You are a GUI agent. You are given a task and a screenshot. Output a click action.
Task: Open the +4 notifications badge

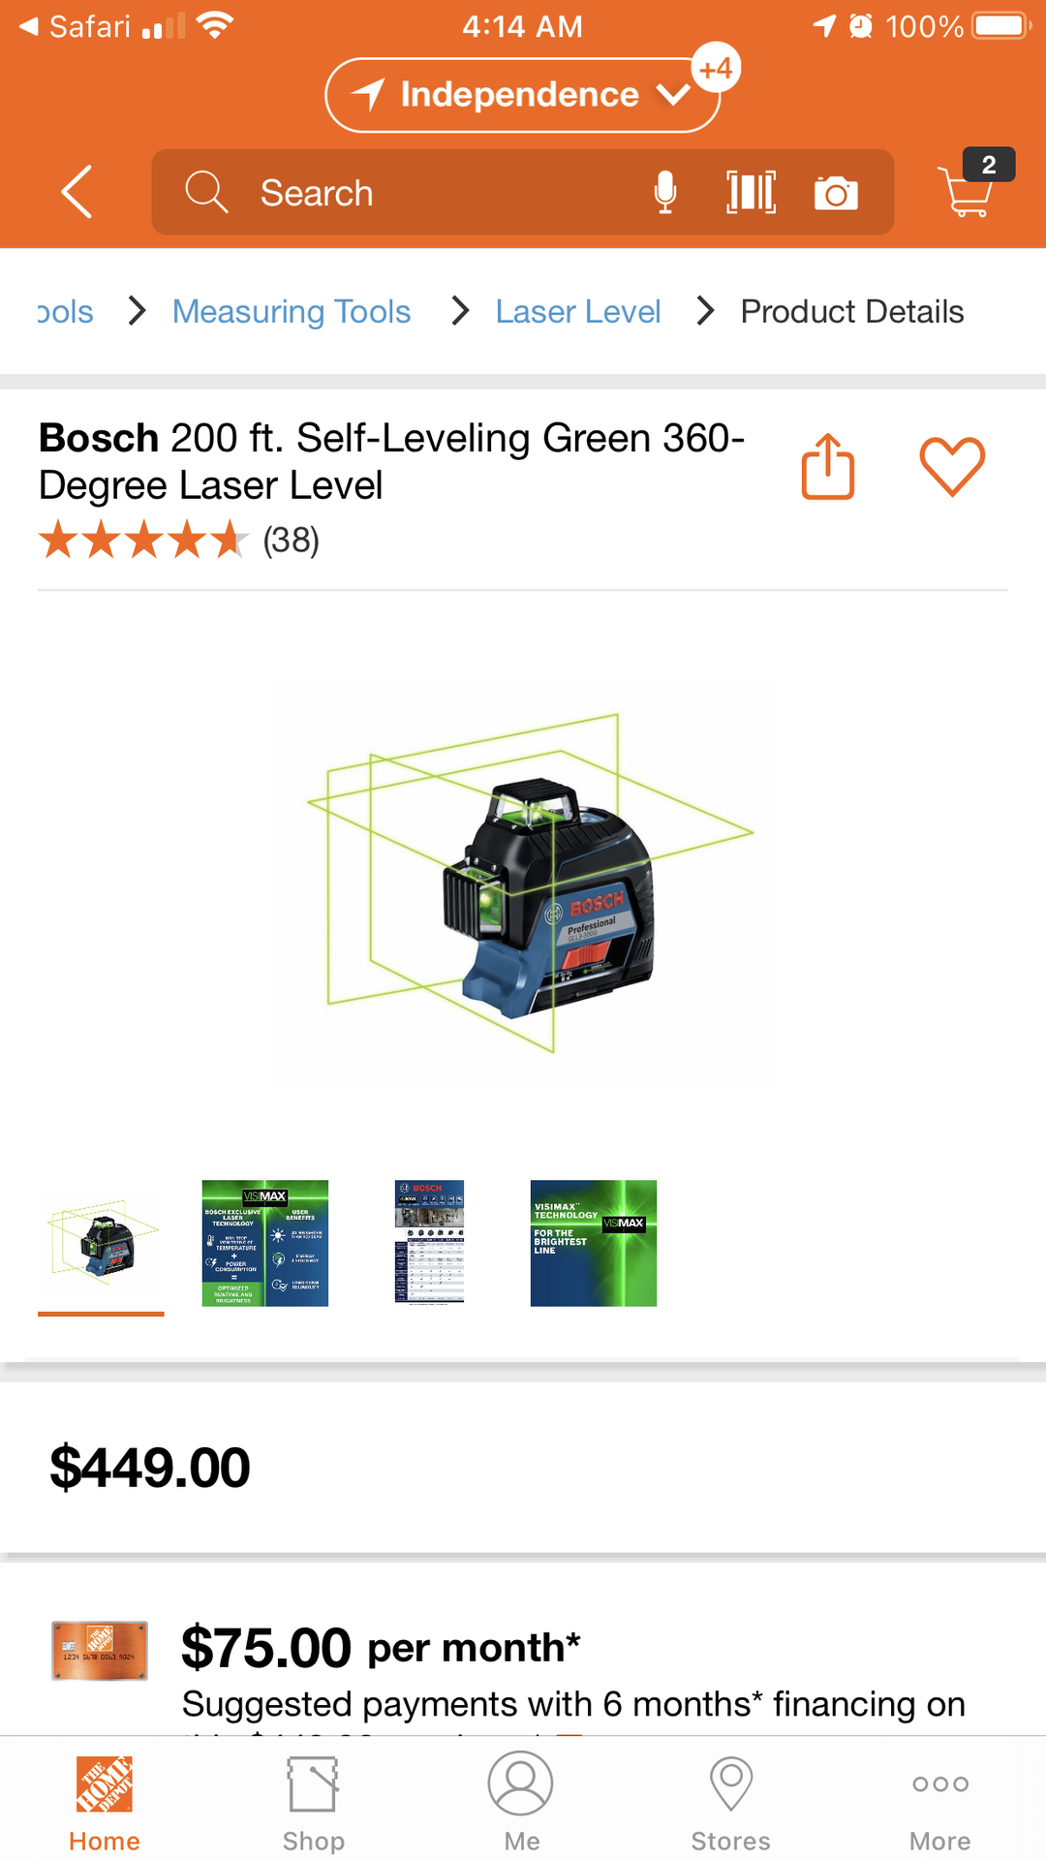coord(717,69)
